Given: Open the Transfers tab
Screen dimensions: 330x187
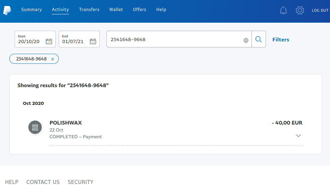Looking at the screenshot, I should [x=89, y=9].
